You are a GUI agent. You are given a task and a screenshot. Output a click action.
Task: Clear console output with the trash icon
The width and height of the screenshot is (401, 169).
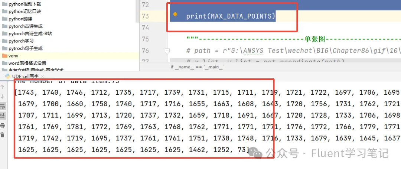coord(3,135)
